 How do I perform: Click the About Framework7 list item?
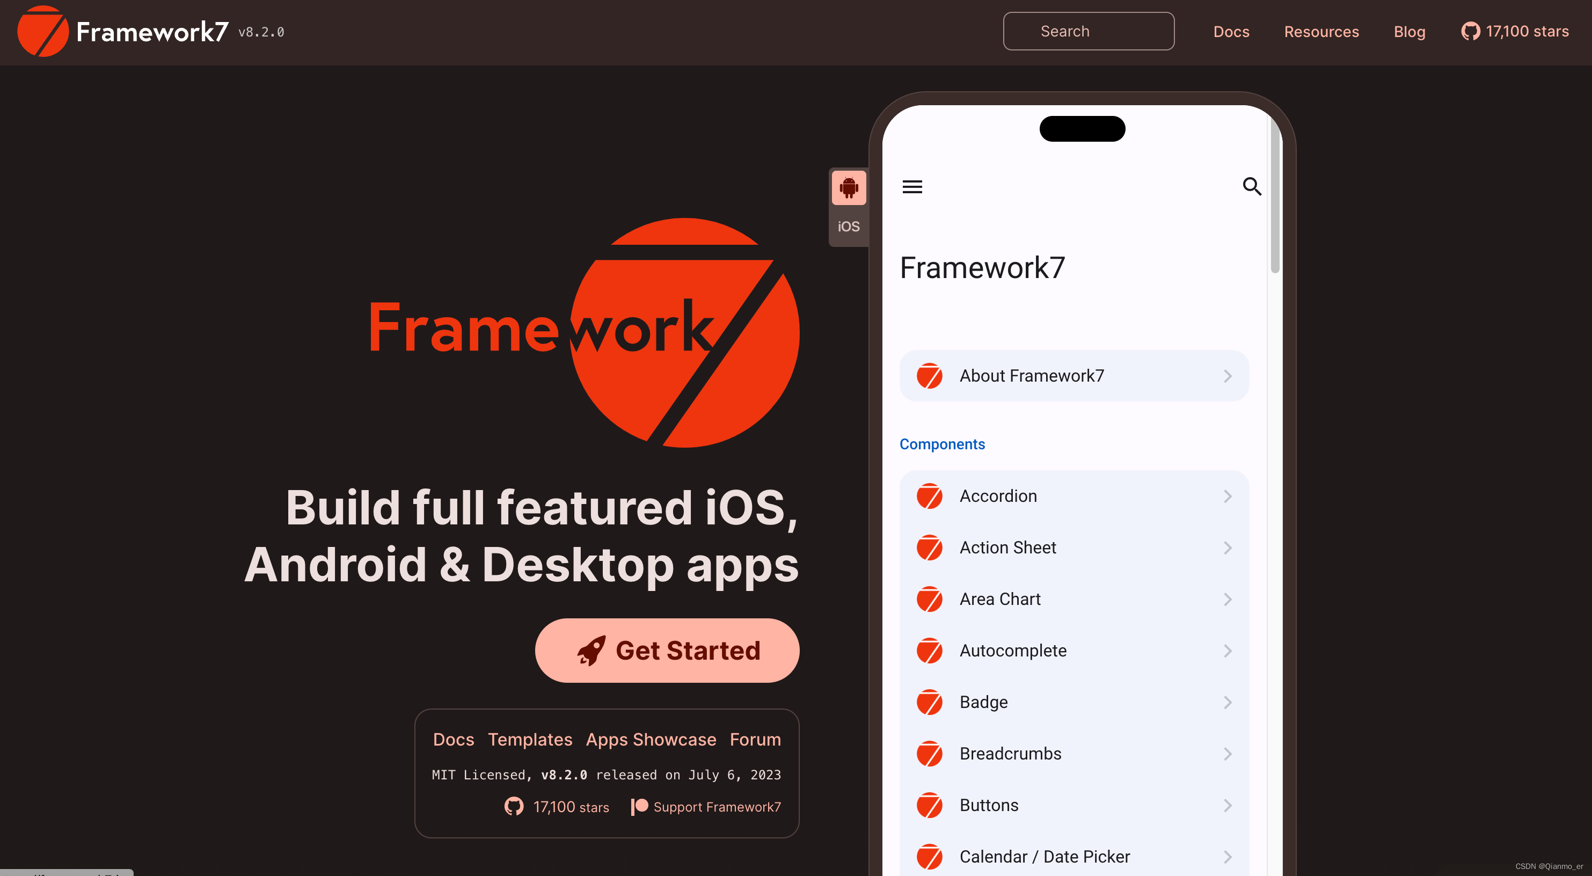click(1074, 375)
